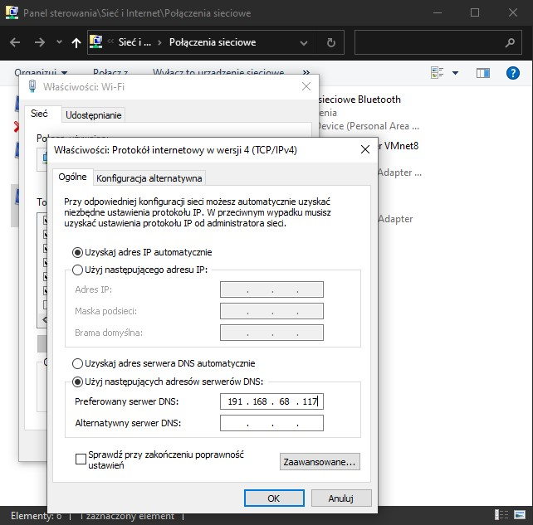Open Konfiguracja alternatywna tab
The height and width of the screenshot is (525, 533).
(x=149, y=178)
